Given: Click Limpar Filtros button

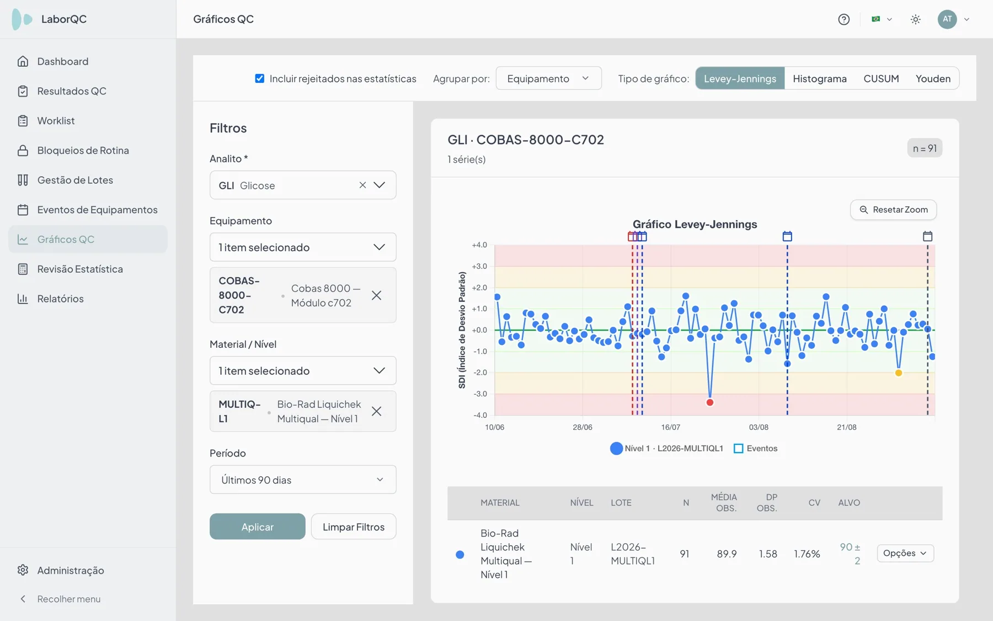Looking at the screenshot, I should [354, 527].
